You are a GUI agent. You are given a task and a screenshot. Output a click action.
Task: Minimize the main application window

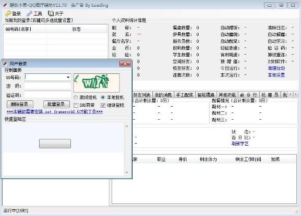point(270,5)
